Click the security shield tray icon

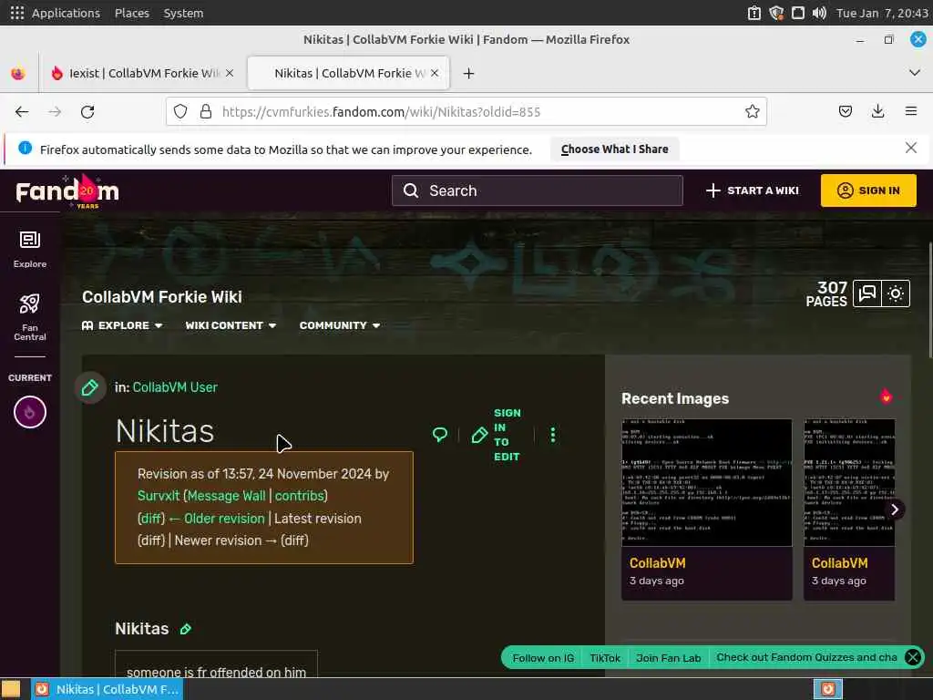776,13
